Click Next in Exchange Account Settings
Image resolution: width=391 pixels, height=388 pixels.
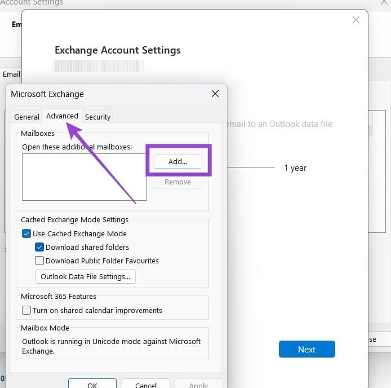coord(306,349)
